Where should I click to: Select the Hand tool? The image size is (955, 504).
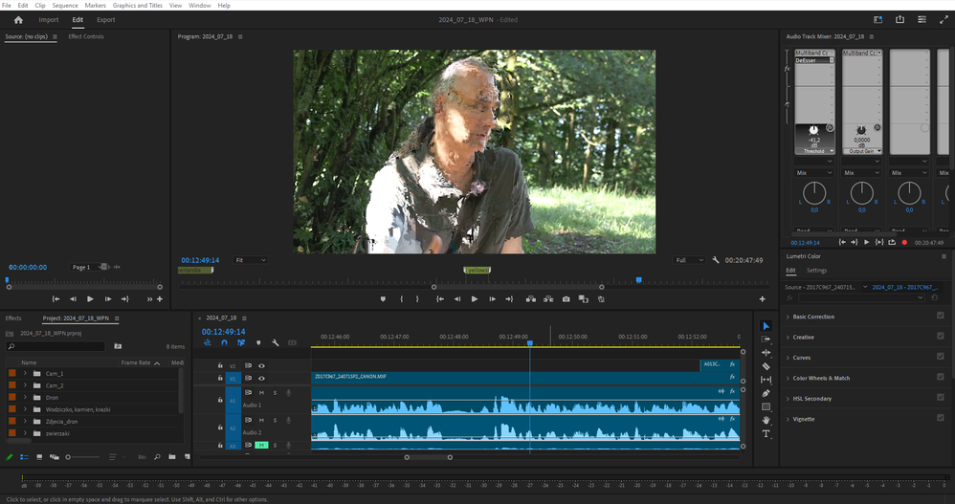click(766, 420)
